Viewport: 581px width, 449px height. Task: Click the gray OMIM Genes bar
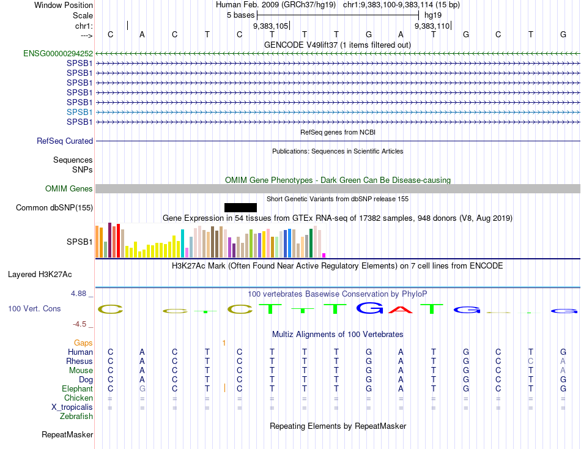(x=338, y=189)
